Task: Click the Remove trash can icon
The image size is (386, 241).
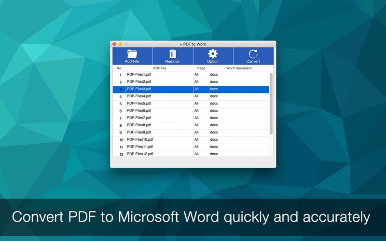Action: click(x=173, y=54)
